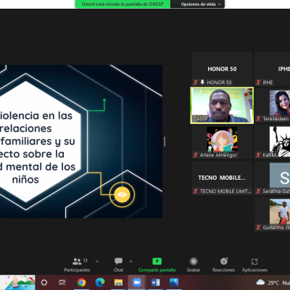This screenshot has width=290, height=290.
Task: Select the HONOR 50 participant tile
Action: pos(222,69)
